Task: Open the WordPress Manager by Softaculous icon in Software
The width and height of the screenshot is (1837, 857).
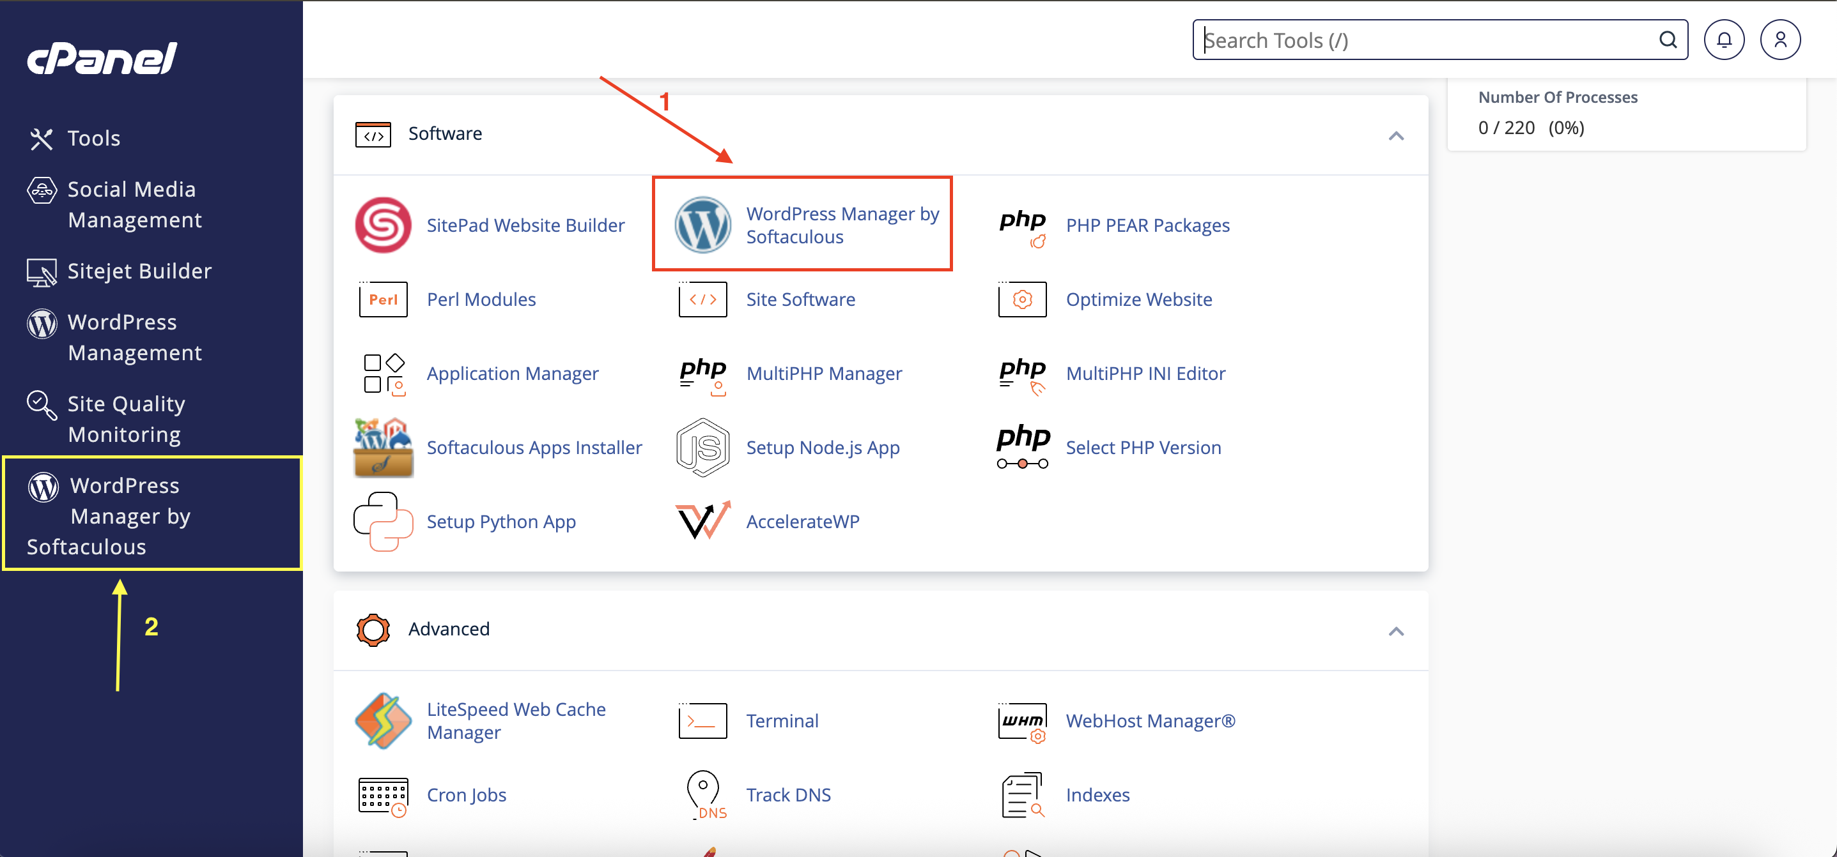Action: pos(702,225)
